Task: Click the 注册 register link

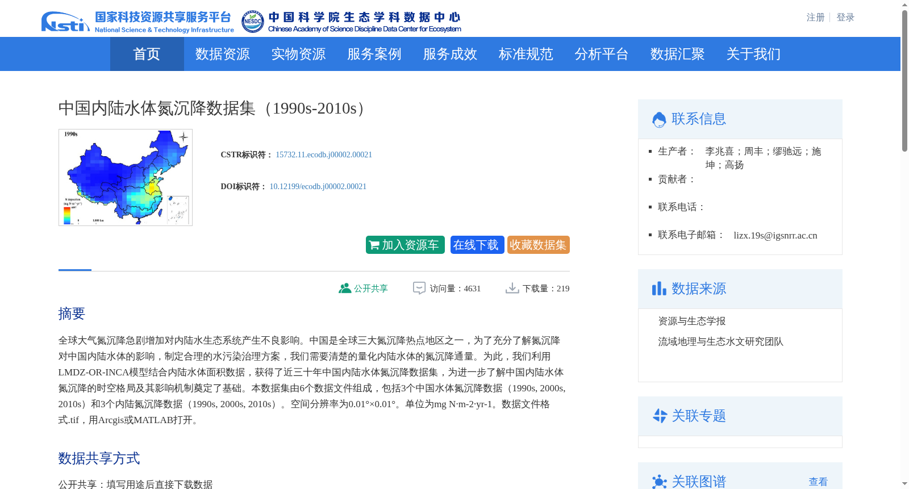Action: pyautogui.click(x=815, y=18)
